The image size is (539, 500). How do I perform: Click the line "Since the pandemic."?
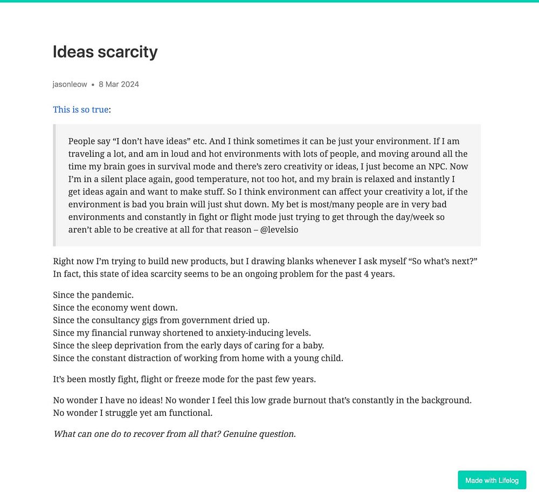[x=93, y=295]
